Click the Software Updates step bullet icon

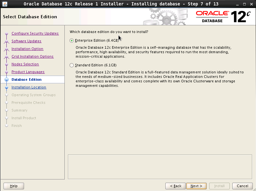coord(6,41)
